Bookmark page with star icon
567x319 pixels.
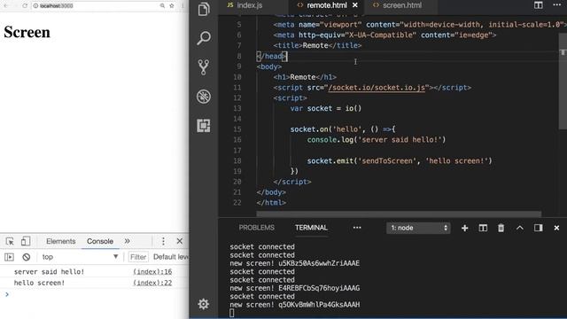(171, 6)
